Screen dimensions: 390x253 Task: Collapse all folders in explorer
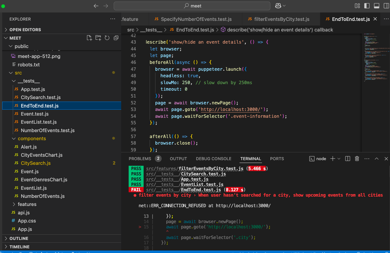116,38
